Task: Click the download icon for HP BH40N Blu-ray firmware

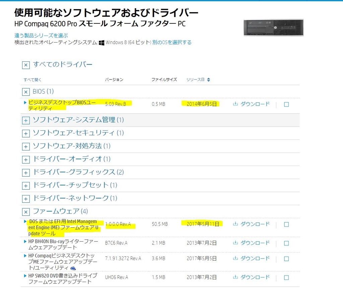Action: coord(235,243)
